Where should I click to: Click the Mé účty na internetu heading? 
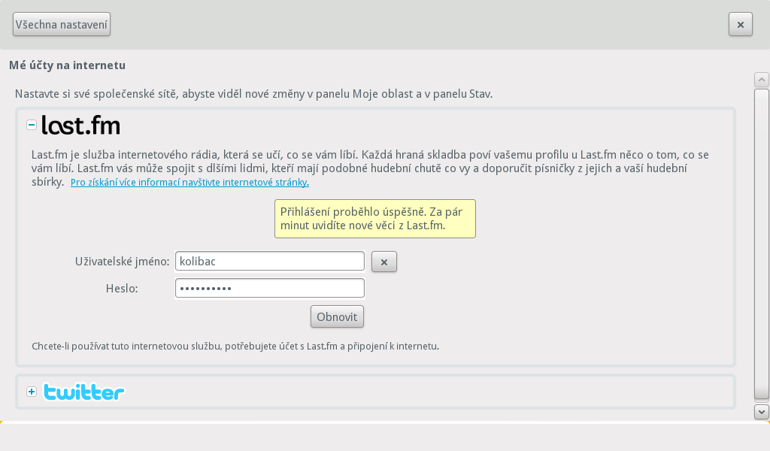point(67,65)
